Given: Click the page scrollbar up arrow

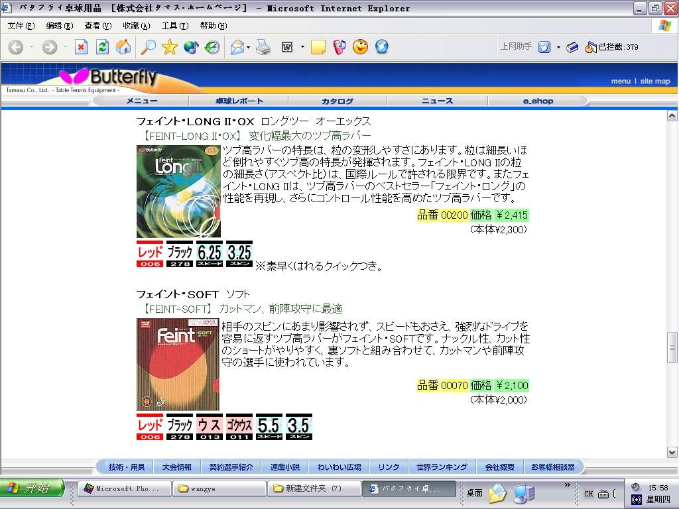Looking at the screenshot, I should coord(672,115).
